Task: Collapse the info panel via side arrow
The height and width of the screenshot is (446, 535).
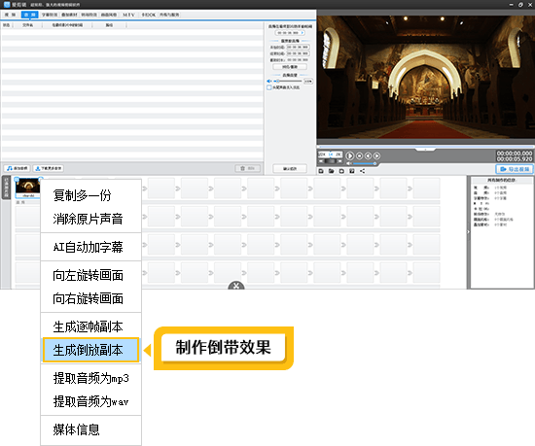Action: tap(468, 232)
